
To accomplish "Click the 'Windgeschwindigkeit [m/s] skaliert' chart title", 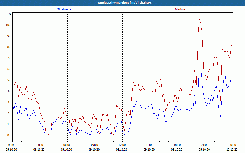I will [x=124, y=3].
